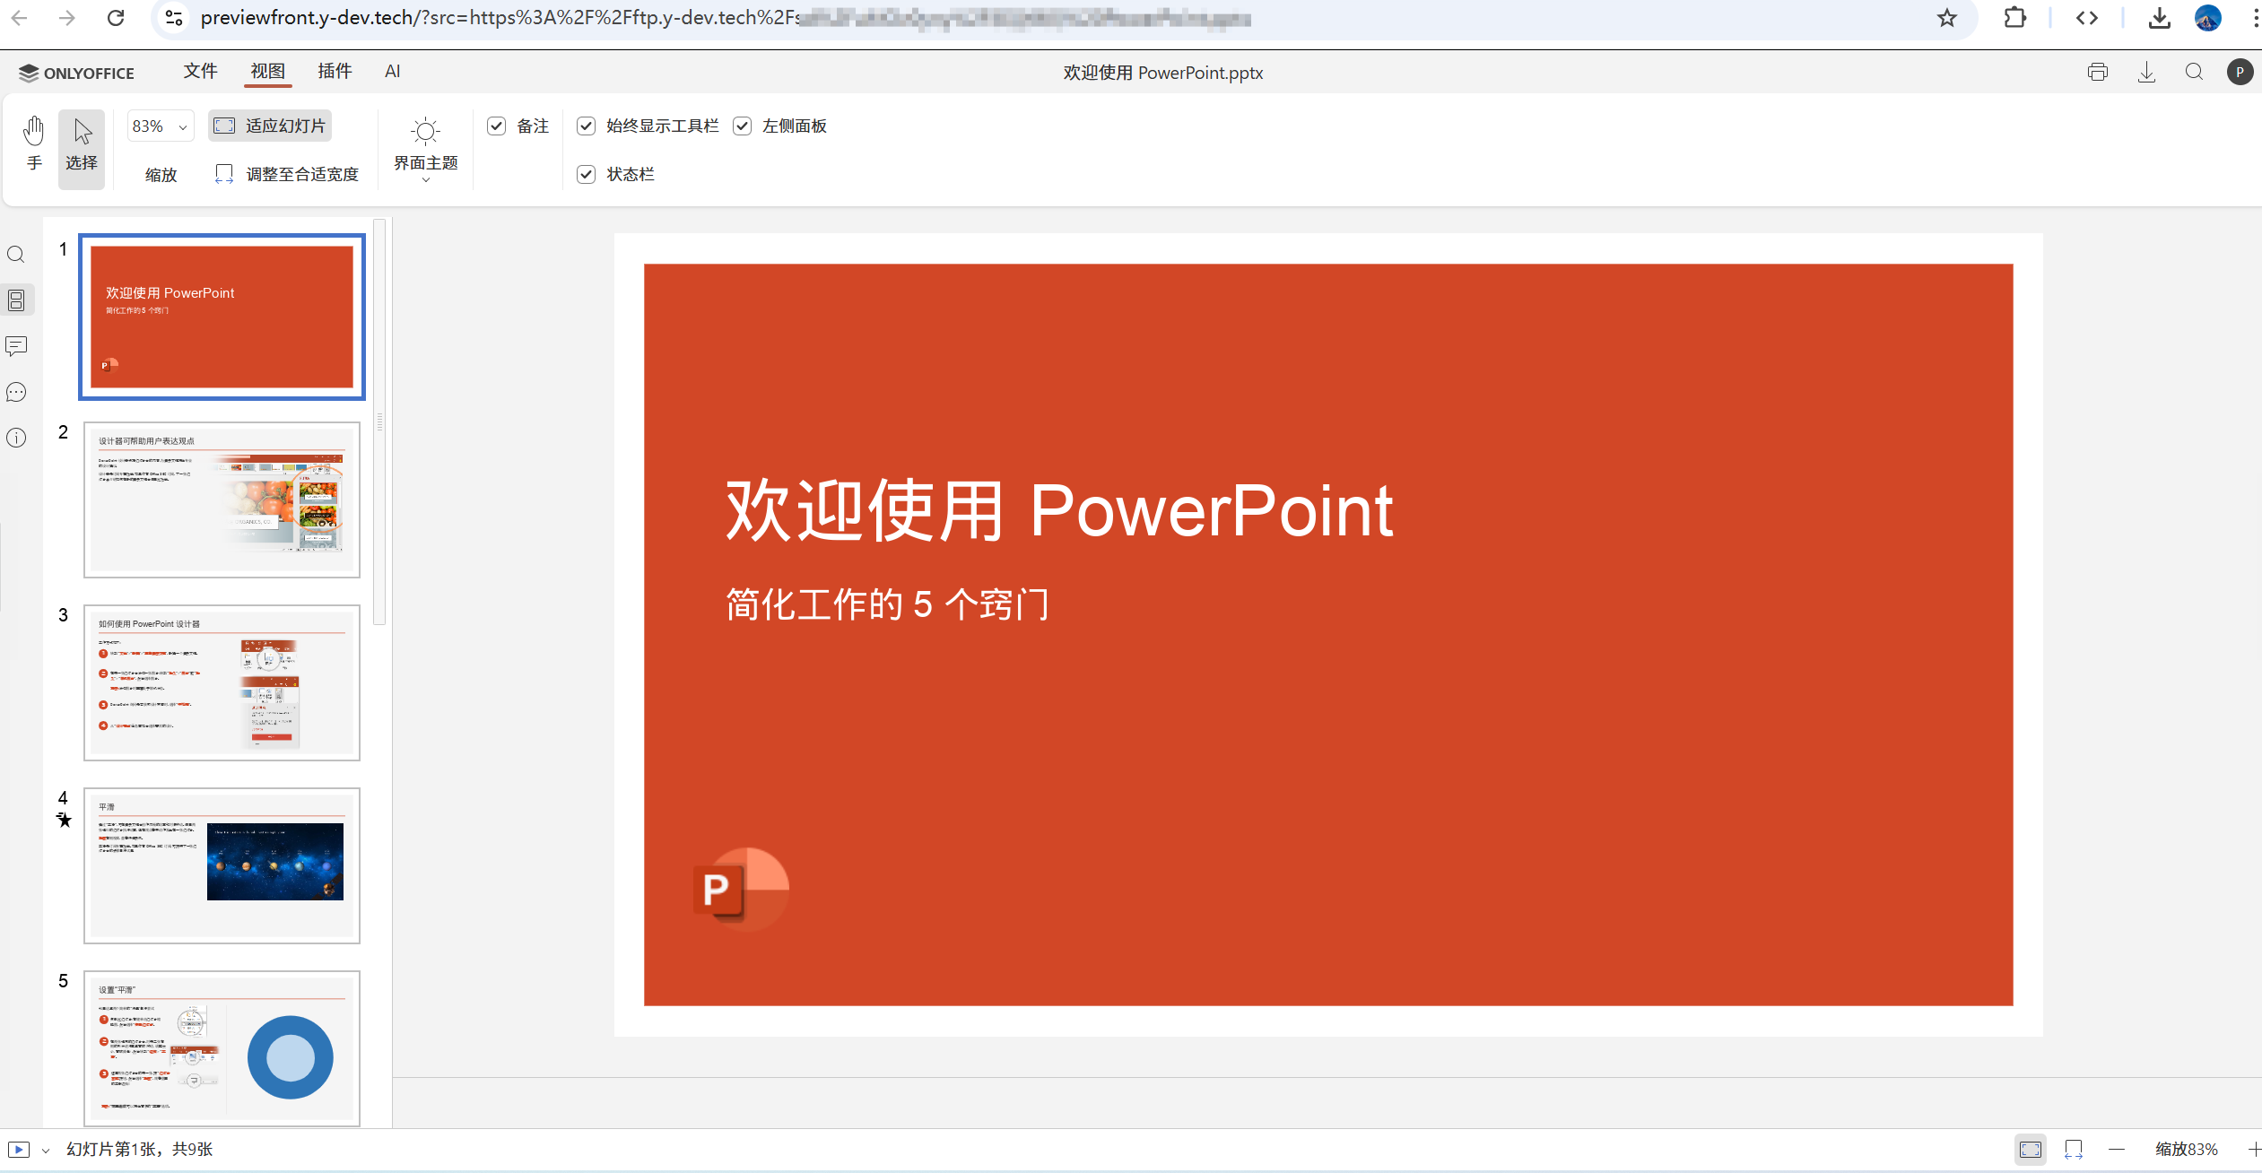Uncheck the 状态栏 checkbox
The width and height of the screenshot is (2262, 1173).
(x=587, y=174)
